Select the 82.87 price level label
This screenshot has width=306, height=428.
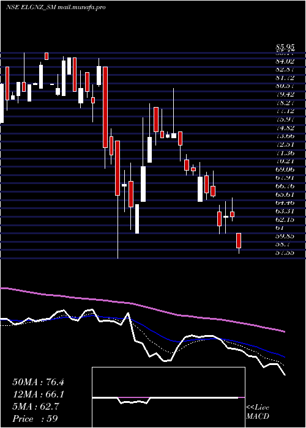coord(285,69)
